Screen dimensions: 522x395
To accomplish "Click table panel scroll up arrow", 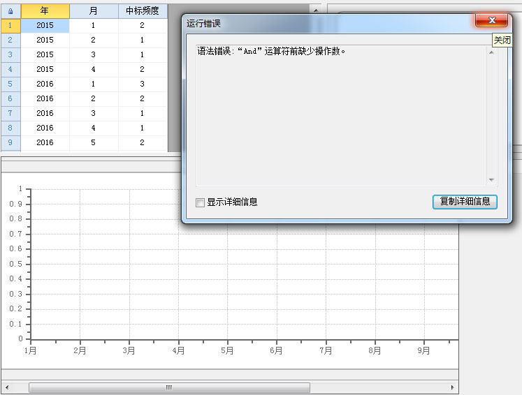I will point(316,10).
